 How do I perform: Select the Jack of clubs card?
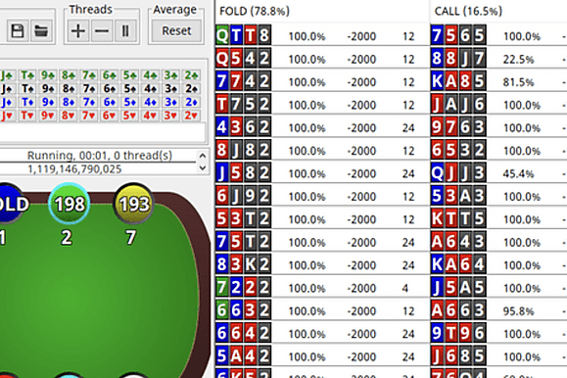(7, 75)
